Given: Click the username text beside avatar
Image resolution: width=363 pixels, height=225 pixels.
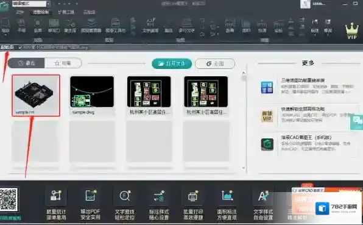Looking at the screenshot, I should 319,4.
